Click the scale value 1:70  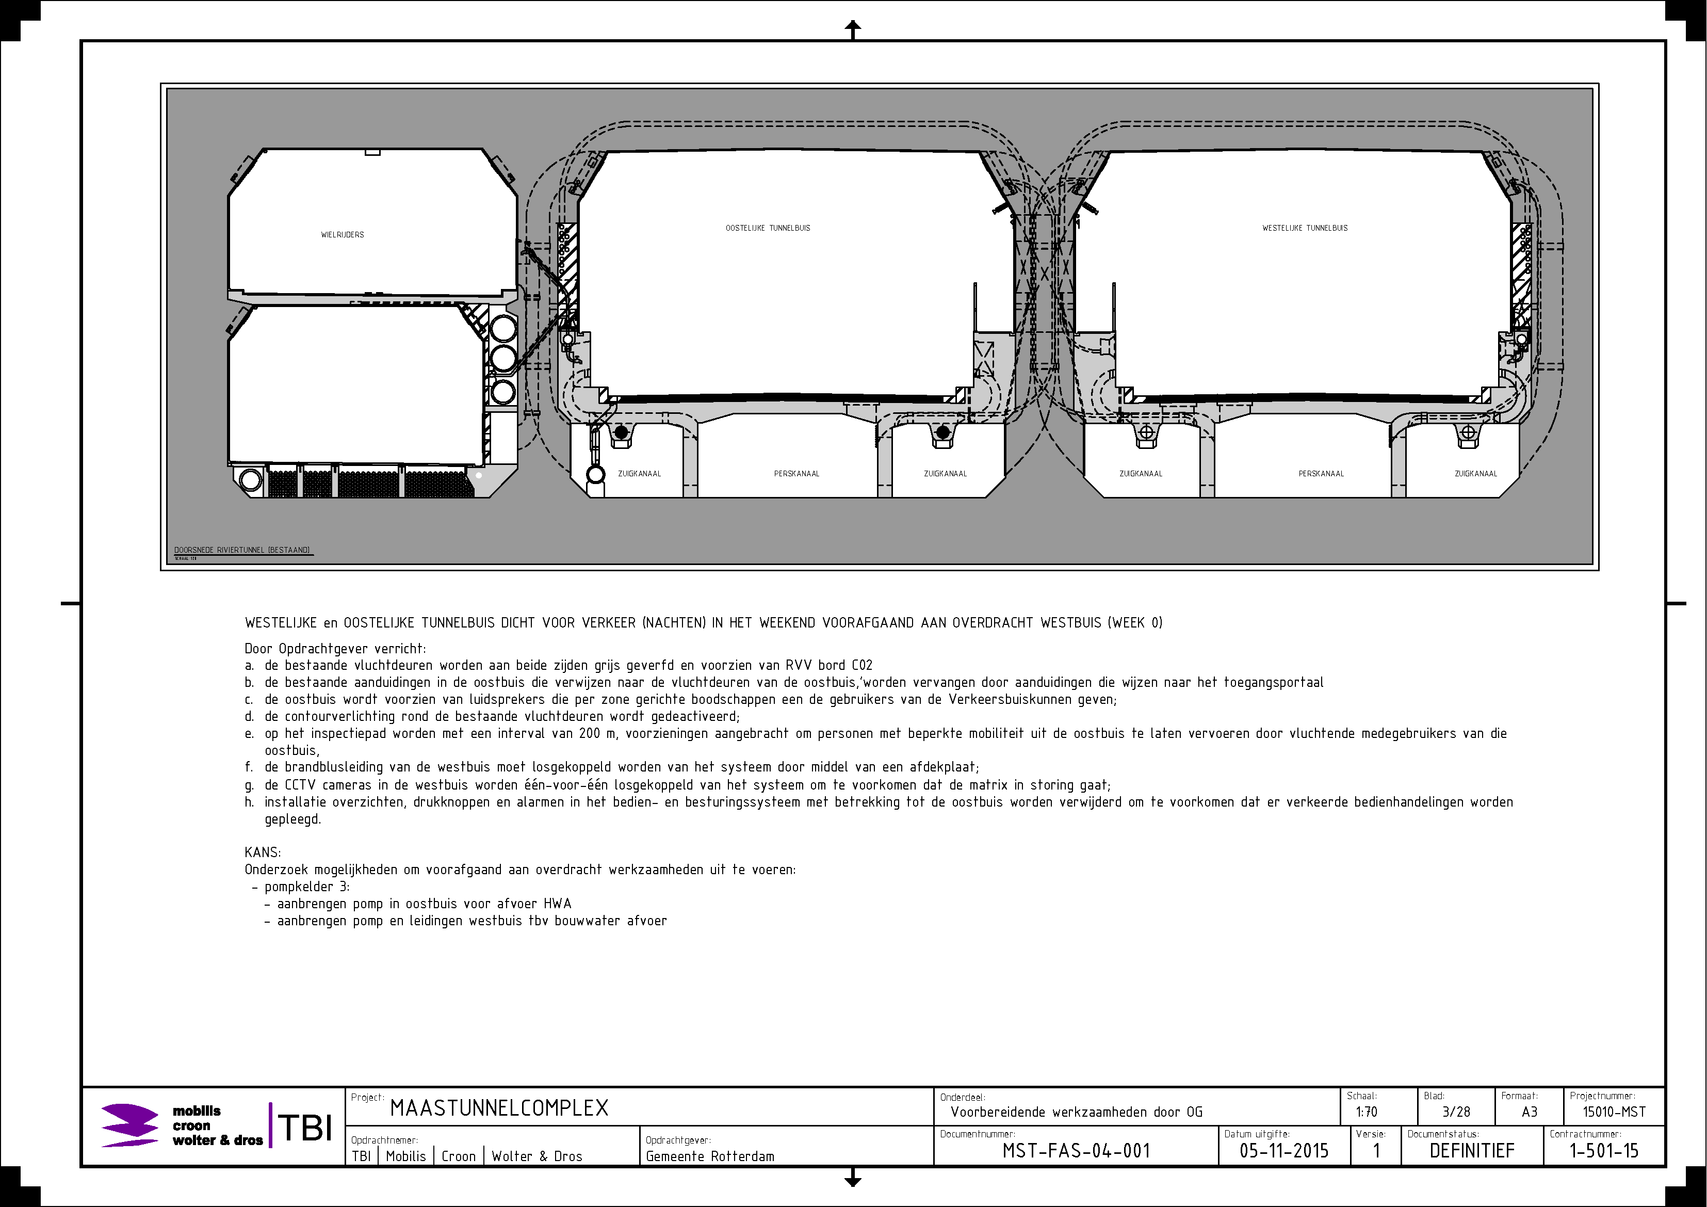coord(1367,1113)
